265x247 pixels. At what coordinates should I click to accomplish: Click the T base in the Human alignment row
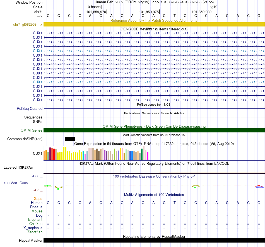pyautogui.click(x=175, y=203)
